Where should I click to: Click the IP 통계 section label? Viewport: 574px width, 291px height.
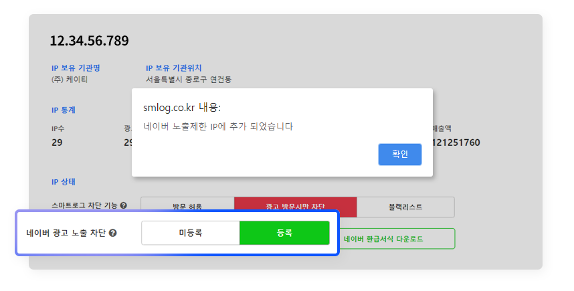pos(64,110)
